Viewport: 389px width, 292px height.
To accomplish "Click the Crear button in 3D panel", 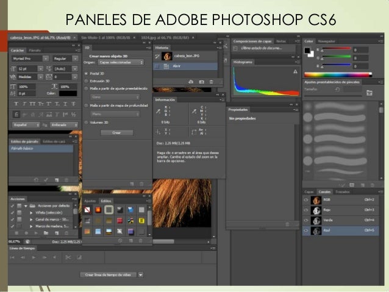I will point(116,133).
